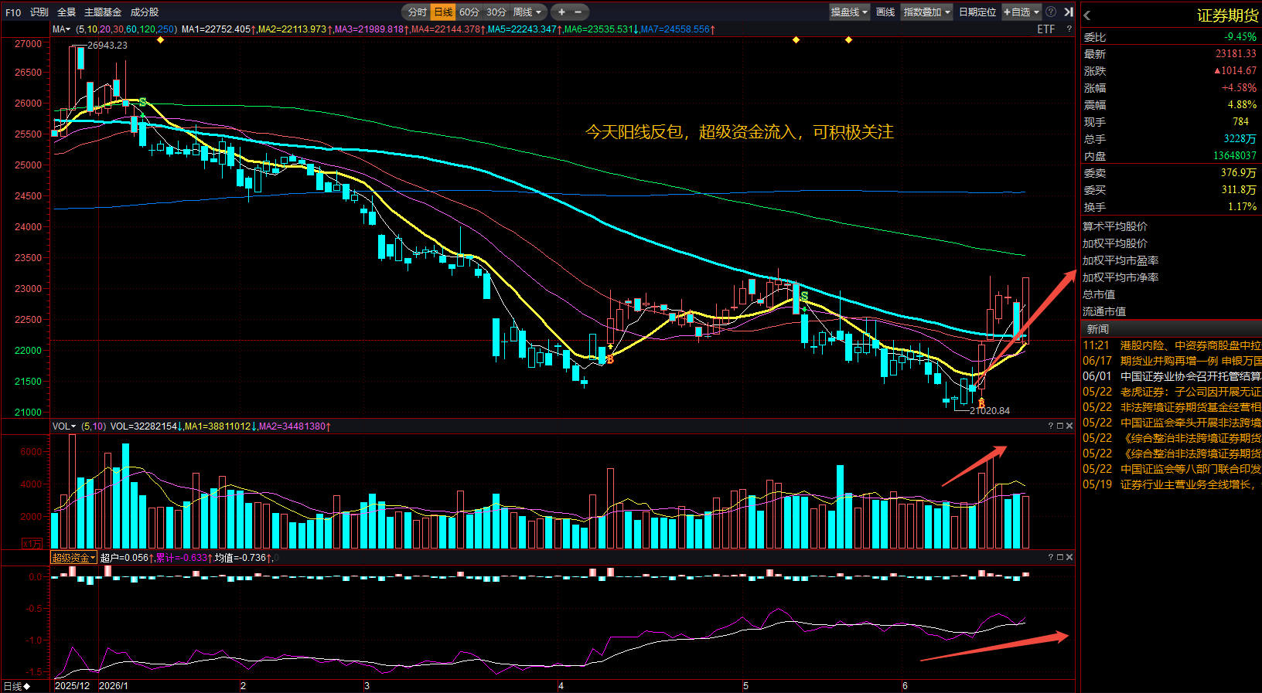
Task: Switch to the 新闻 news tab
Action: (x=1098, y=329)
